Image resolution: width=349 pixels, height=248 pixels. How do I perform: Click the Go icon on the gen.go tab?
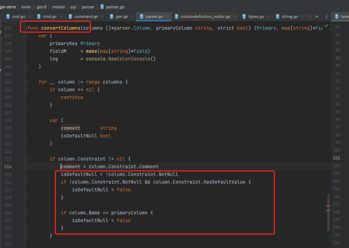(112, 16)
